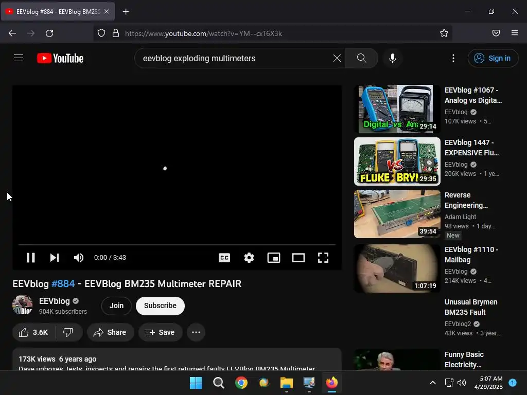
Task: Mute the video volume
Action: pyautogui.click(x=78, y=258)
